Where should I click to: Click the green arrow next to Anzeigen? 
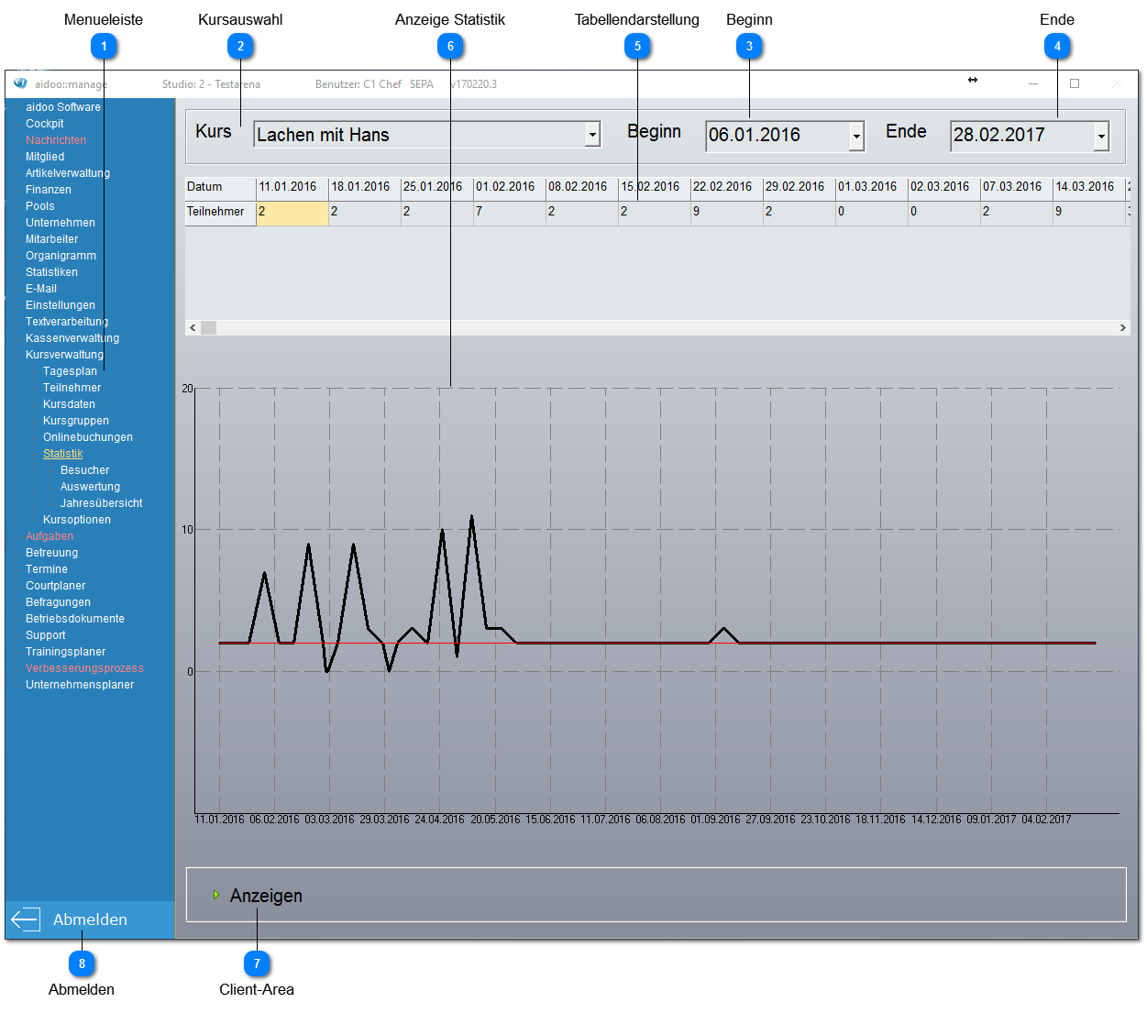coord(216,895)
